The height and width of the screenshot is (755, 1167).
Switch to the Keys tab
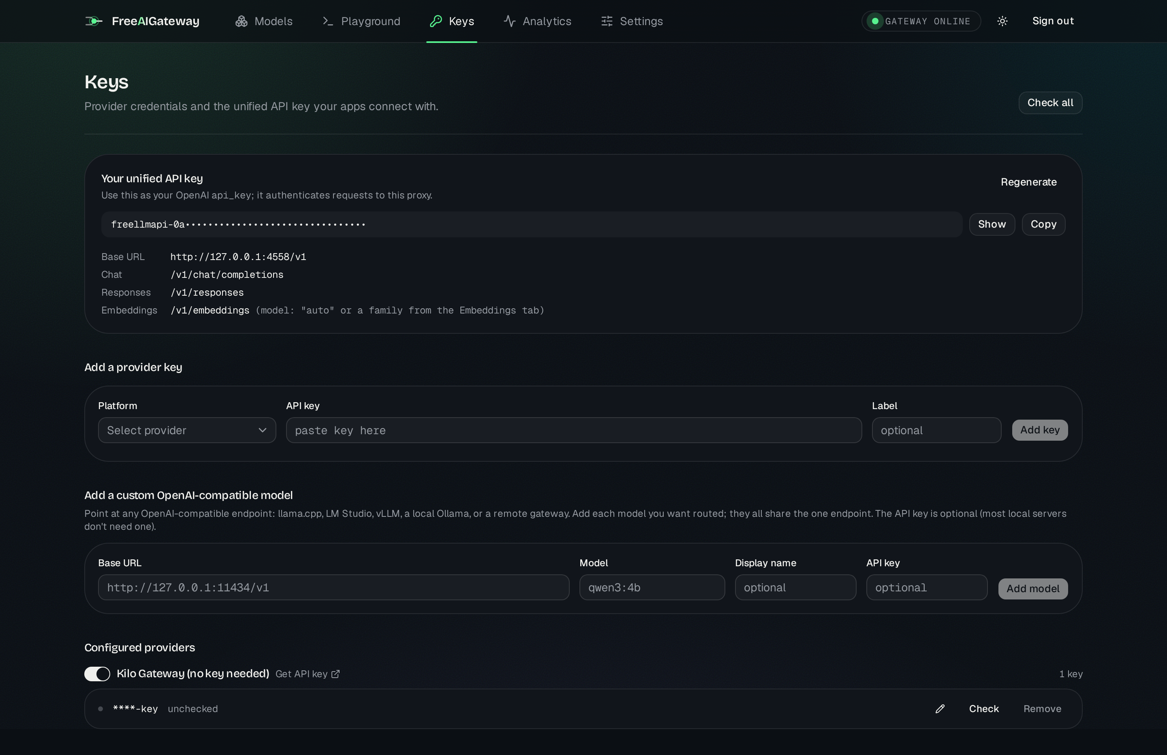pyautogui.click(x=451, y=21)
